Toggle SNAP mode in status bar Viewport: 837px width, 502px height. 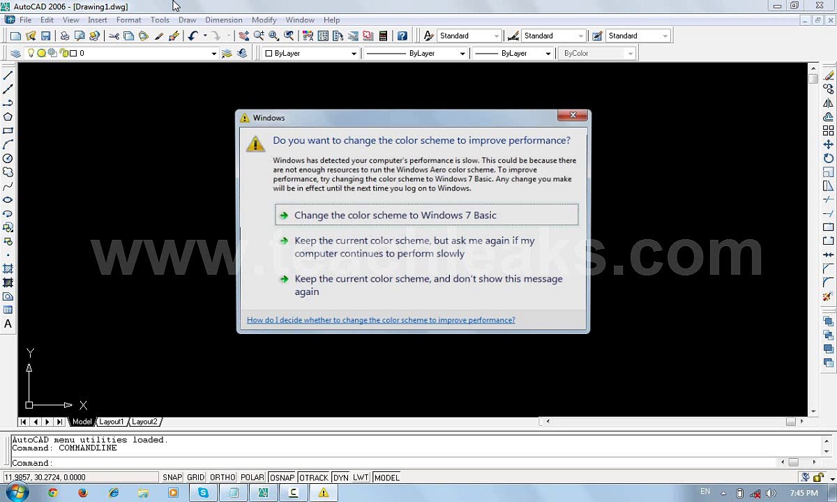click(x=172, y=478)
